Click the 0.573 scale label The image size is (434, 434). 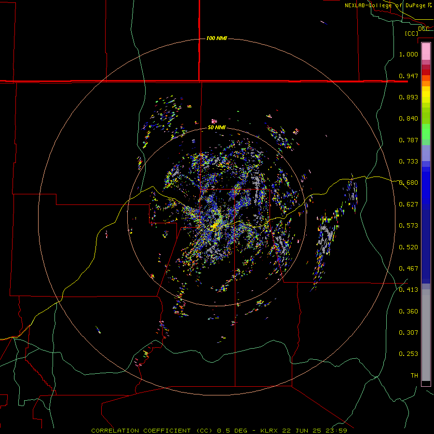click(x=408, y=225)
